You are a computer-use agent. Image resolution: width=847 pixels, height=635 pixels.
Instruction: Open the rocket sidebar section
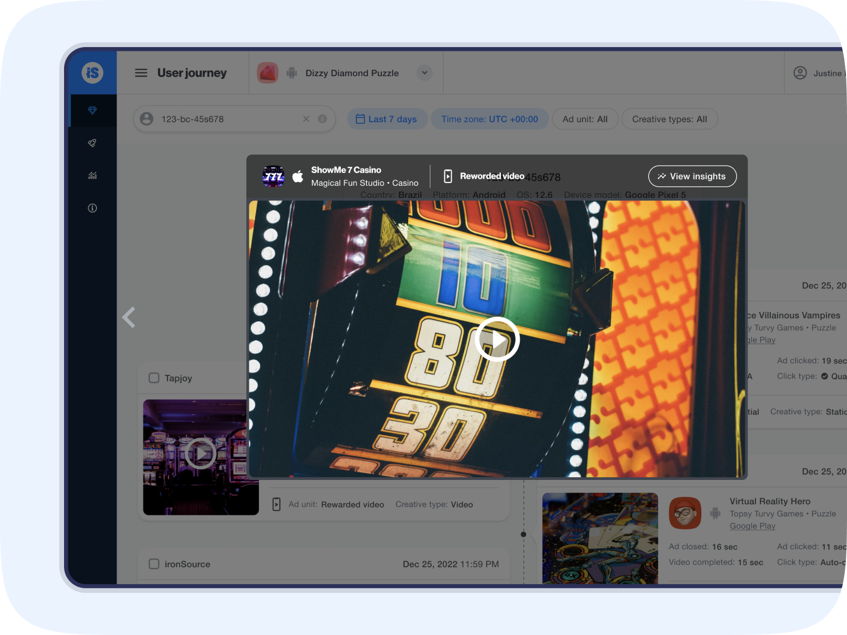[93, 143]
